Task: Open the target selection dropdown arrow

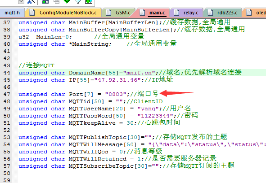Action: point(21,1)
